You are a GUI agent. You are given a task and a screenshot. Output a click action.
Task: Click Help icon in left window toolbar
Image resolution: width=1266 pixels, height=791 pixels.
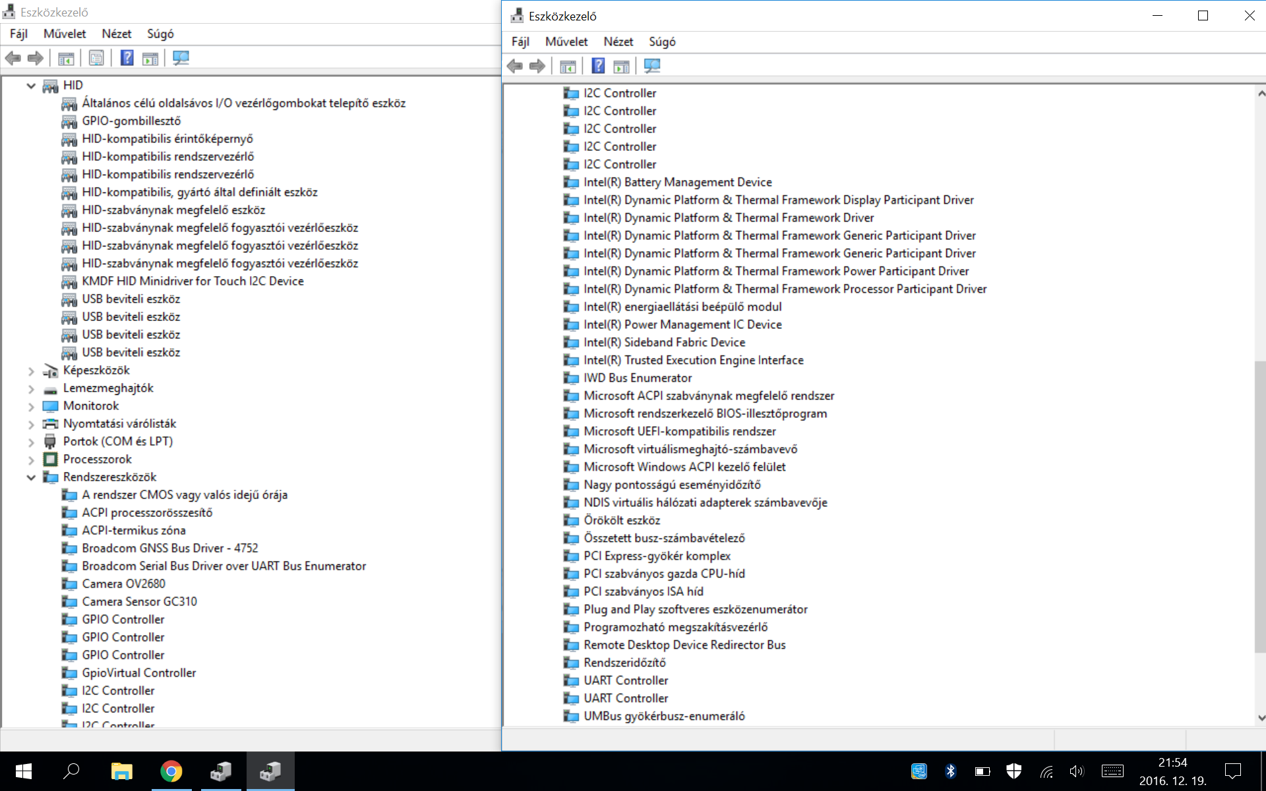[x=127, y=58]
